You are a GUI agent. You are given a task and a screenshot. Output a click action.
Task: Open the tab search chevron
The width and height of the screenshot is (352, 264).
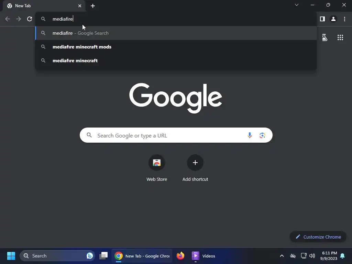[x=297, y=5]
